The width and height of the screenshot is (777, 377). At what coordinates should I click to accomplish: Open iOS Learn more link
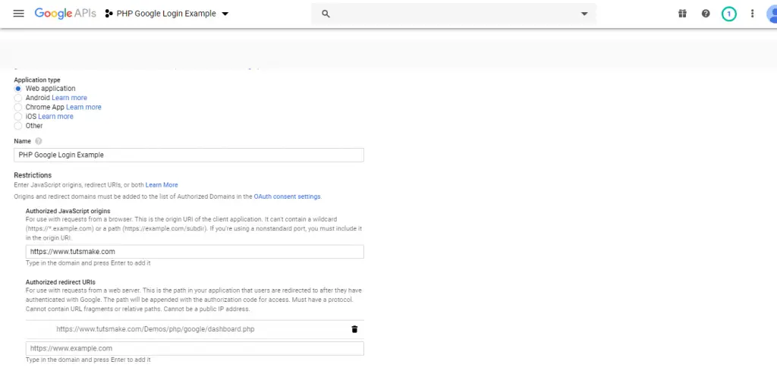pos(55,117)
